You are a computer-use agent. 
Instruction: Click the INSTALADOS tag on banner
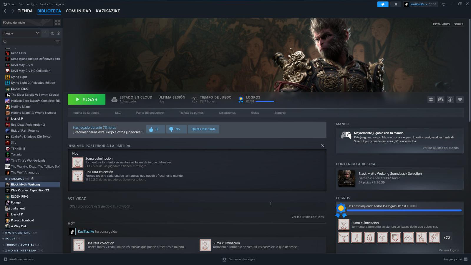pyautogui.click(x=441, y=24)
